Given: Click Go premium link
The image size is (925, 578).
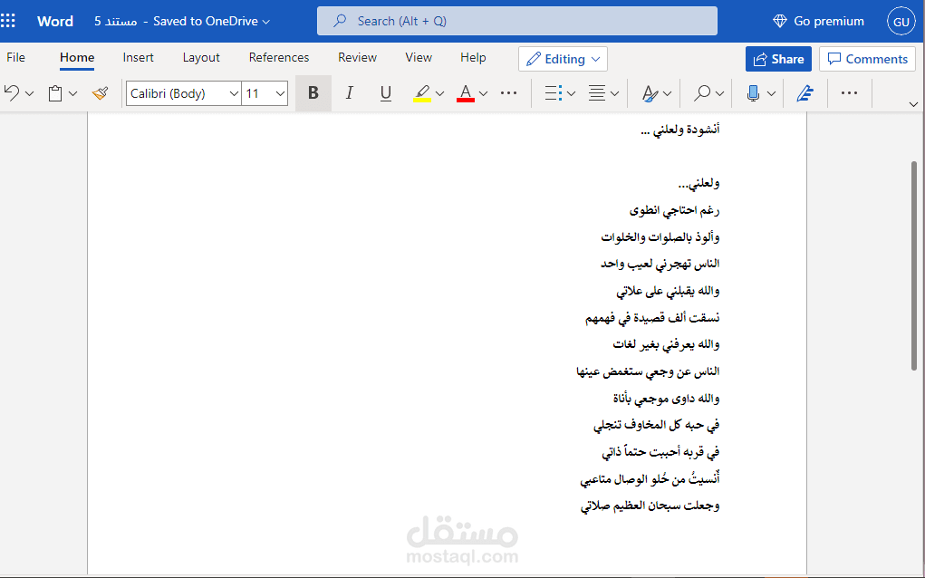Looking at the screenshot, I should coord(818,21).
